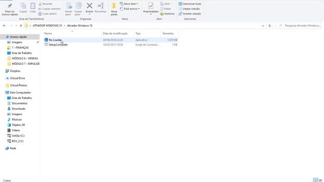Click Limpar seleção
324x182 pixels.
(x=189, y=9)
